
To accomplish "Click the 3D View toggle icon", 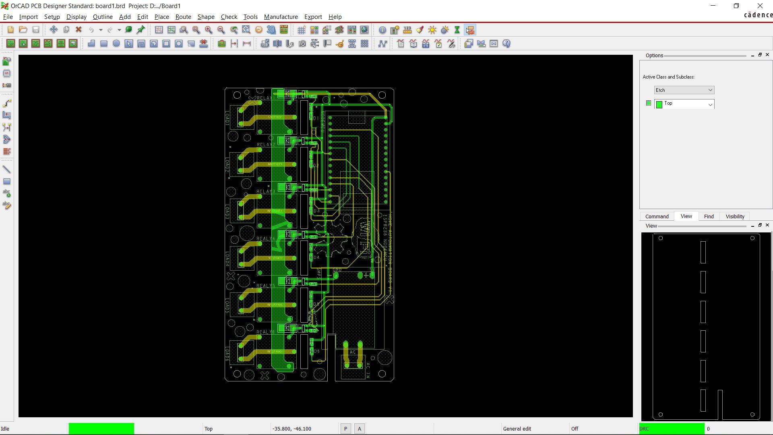I will (272, 30).
